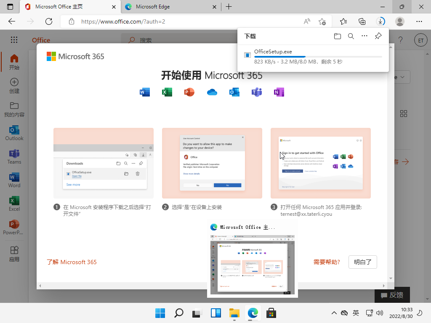
Task: Click the Teams icon in Microsoft 365 dialog
Action: [257, 92]
